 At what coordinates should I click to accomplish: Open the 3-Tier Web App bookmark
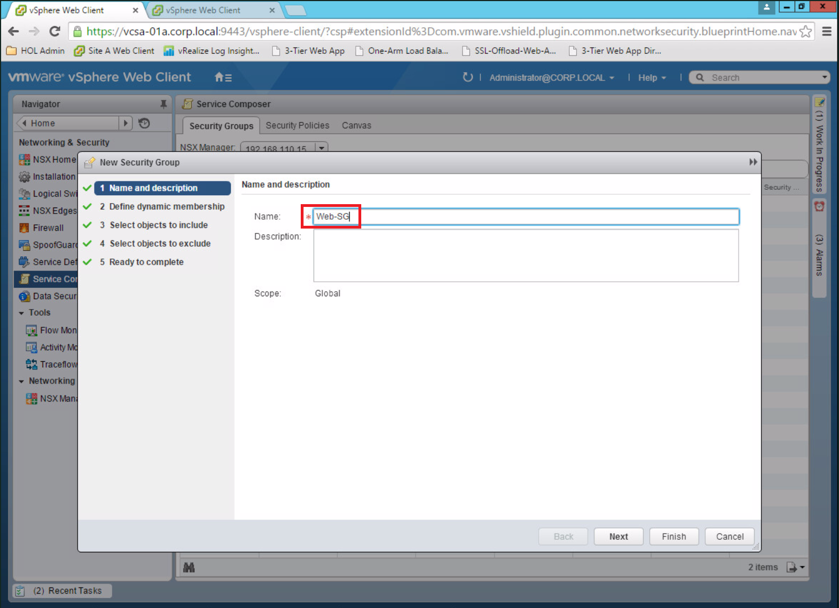point(308,50)
